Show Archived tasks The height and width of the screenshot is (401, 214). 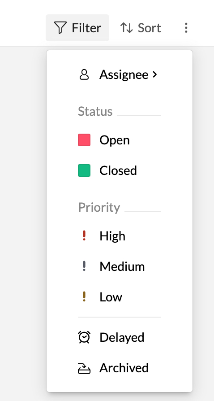(120, 368)
